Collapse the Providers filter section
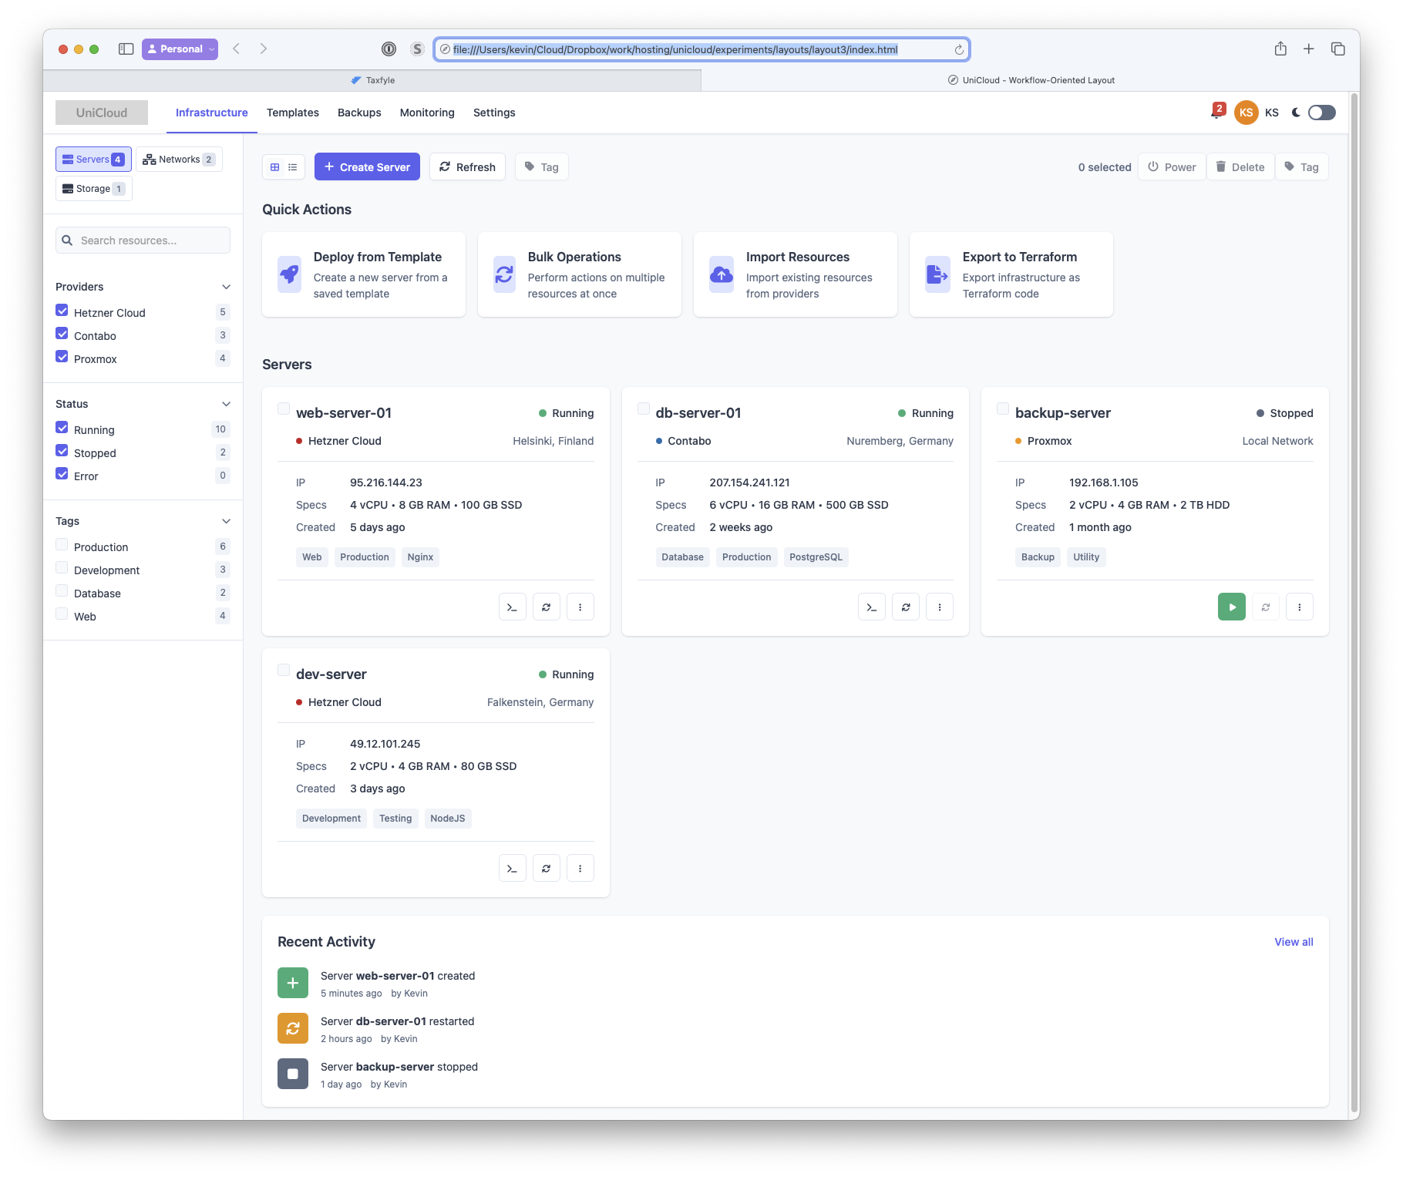Screen dimensions: 1403x1177 [226, 287]
